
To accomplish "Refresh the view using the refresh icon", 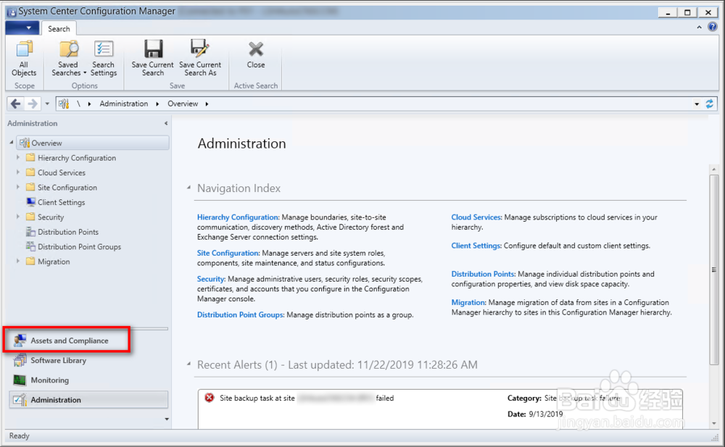I will point(709,104).
